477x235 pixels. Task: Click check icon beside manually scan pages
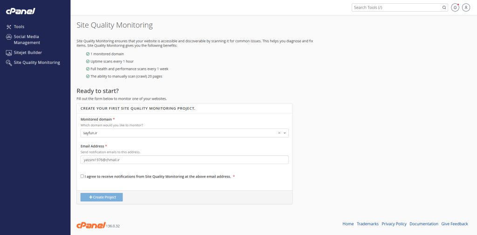[88, 76]
